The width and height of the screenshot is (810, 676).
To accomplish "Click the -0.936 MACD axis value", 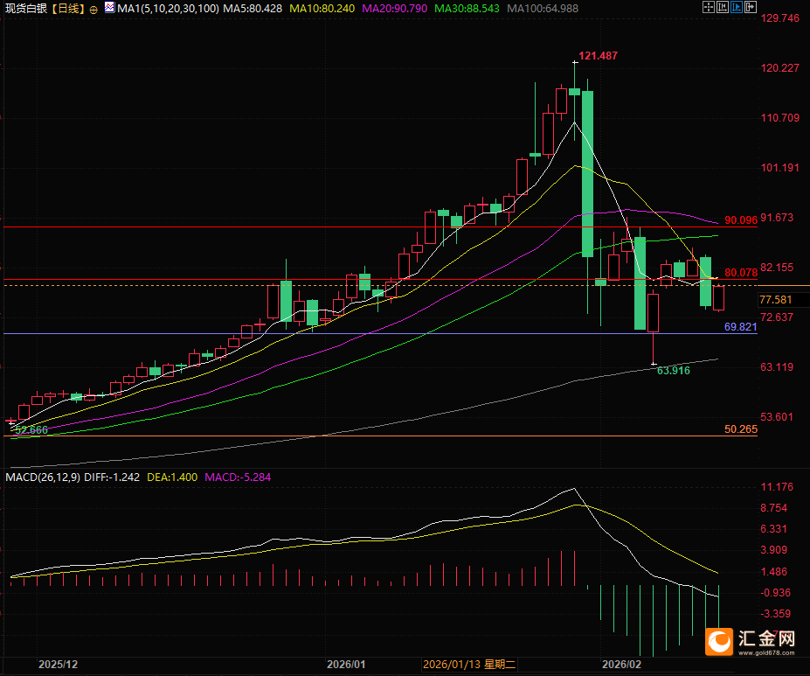I will [777, 593].
